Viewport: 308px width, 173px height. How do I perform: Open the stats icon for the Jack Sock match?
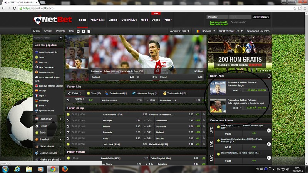pos(204,144)
